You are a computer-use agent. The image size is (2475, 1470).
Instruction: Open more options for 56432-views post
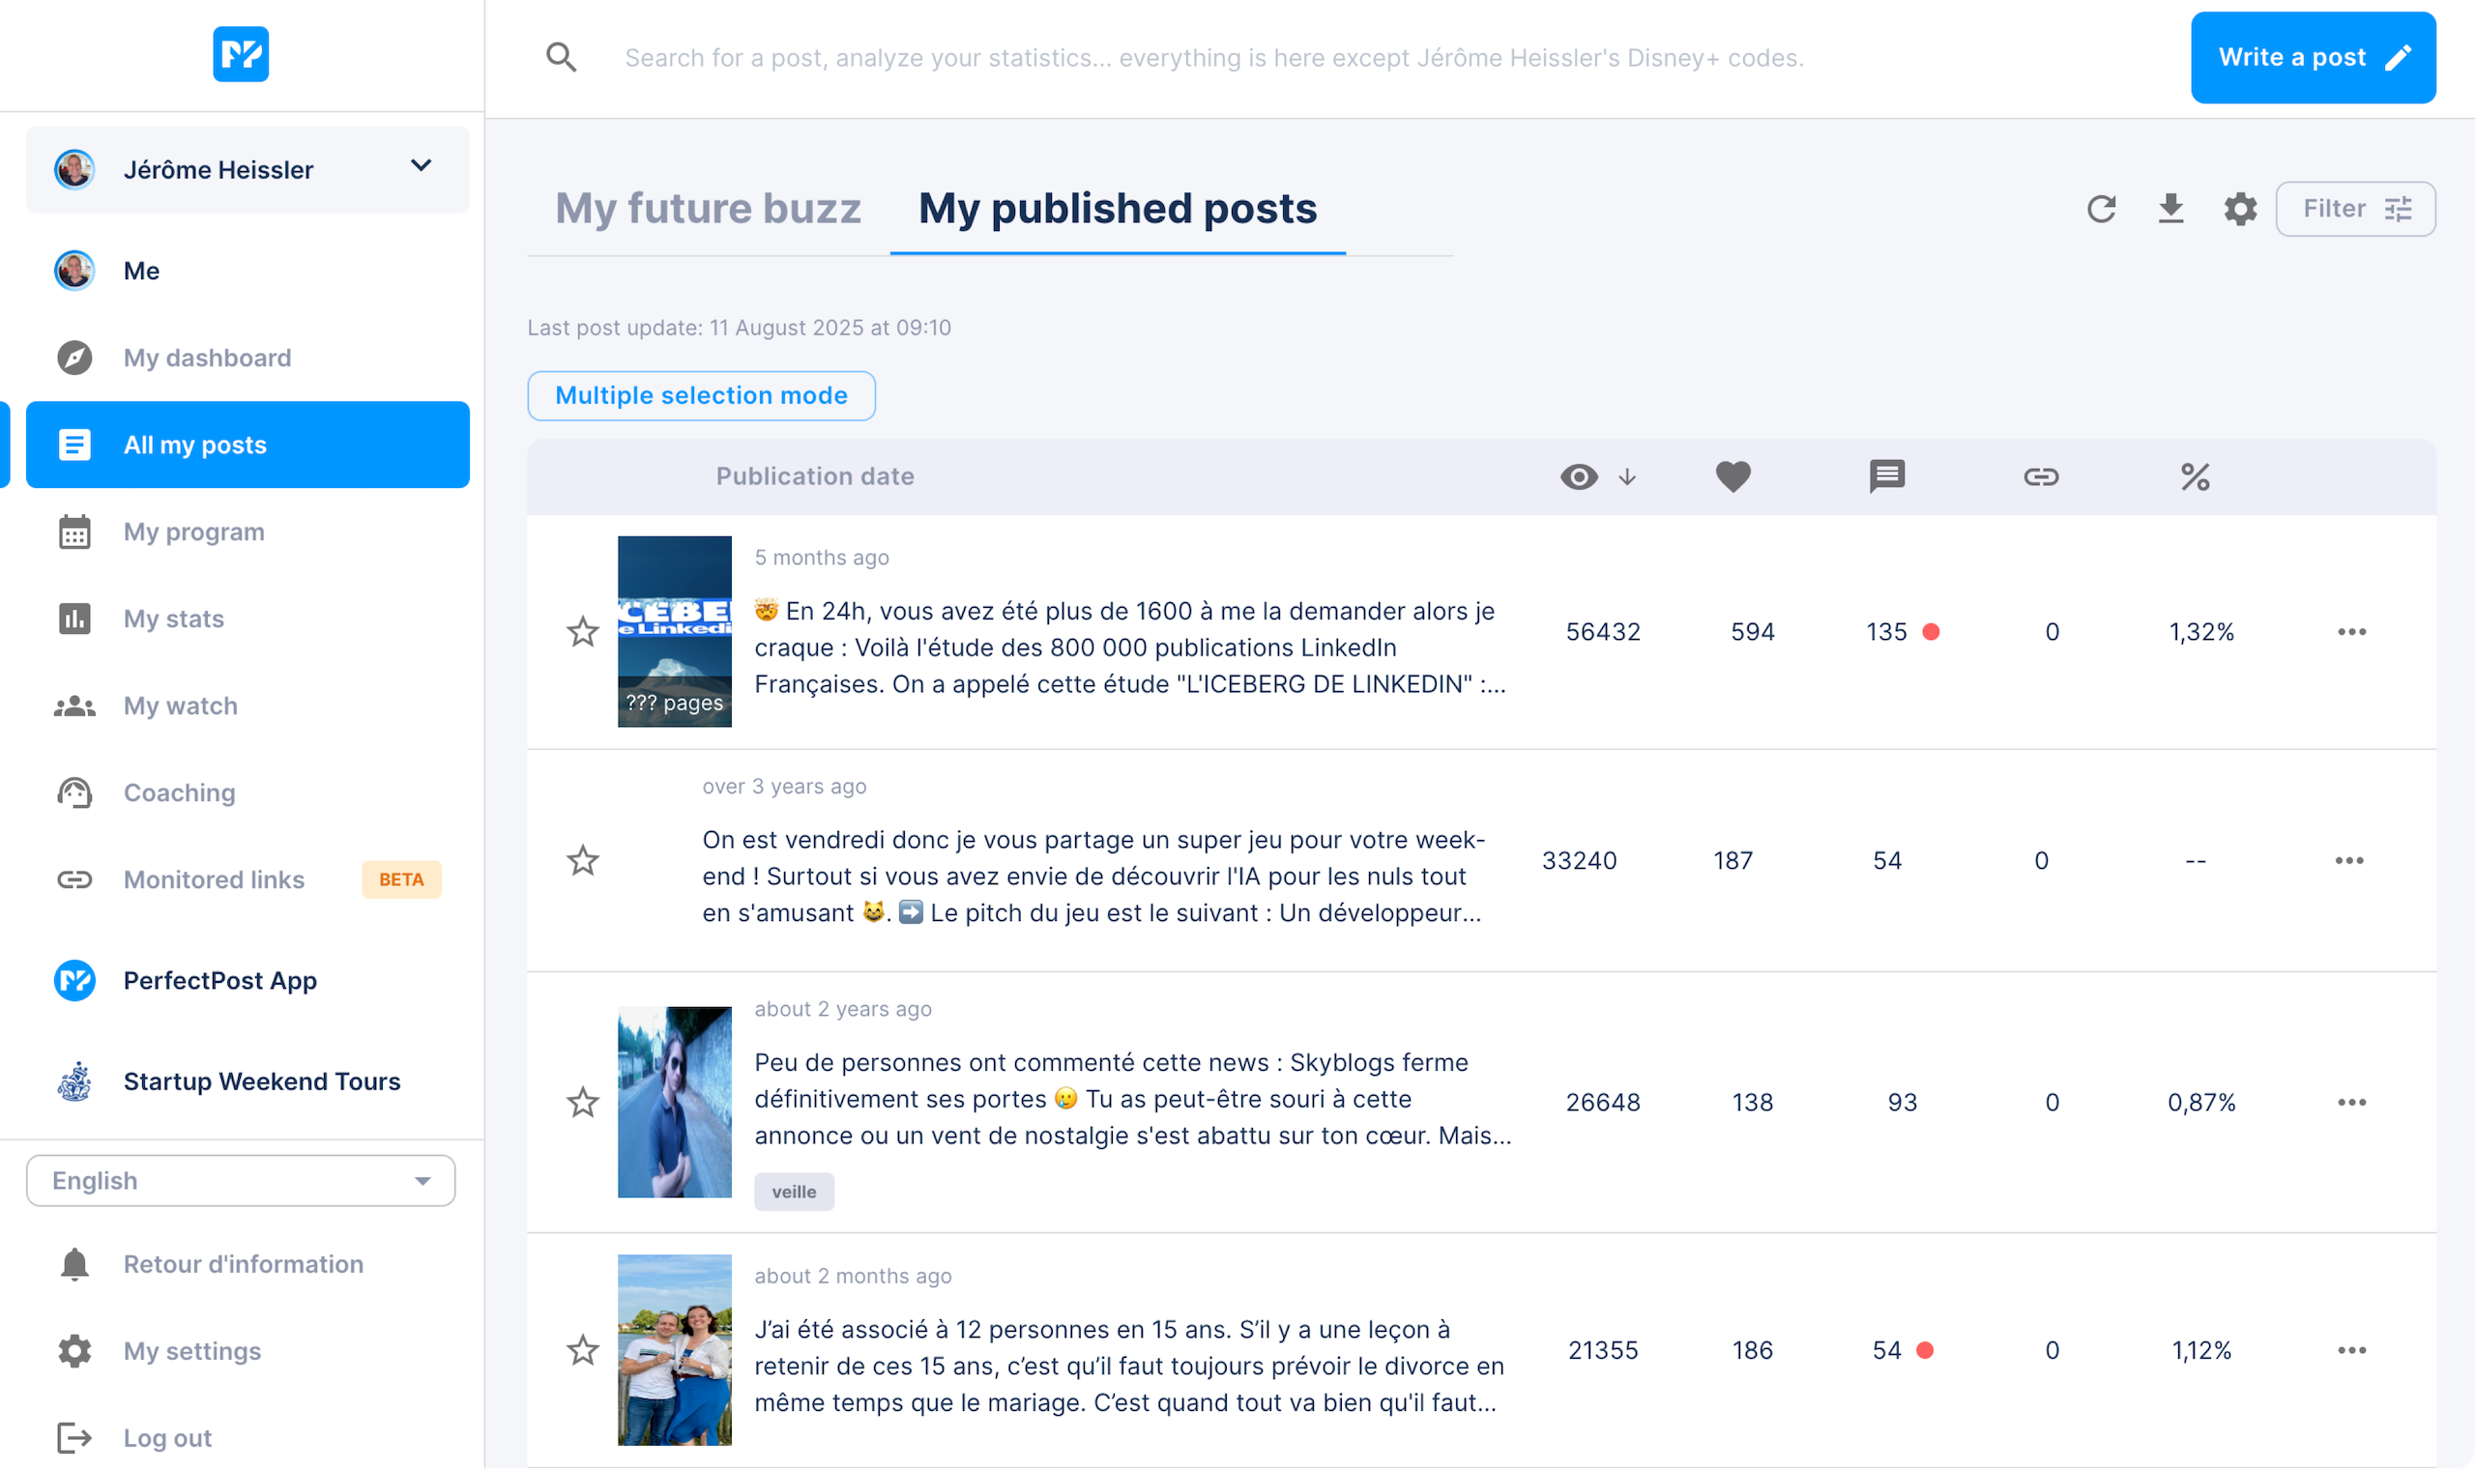[x=2351, y=632]
